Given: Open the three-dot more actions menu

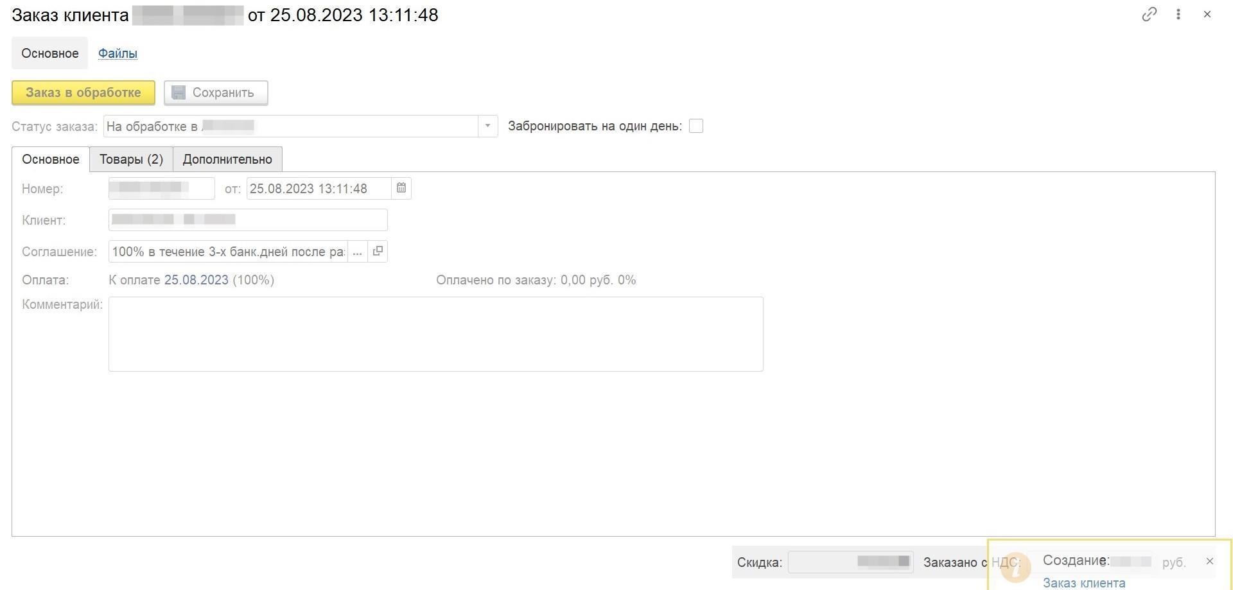Looking at the screenshot, I should click(1178, 14).
